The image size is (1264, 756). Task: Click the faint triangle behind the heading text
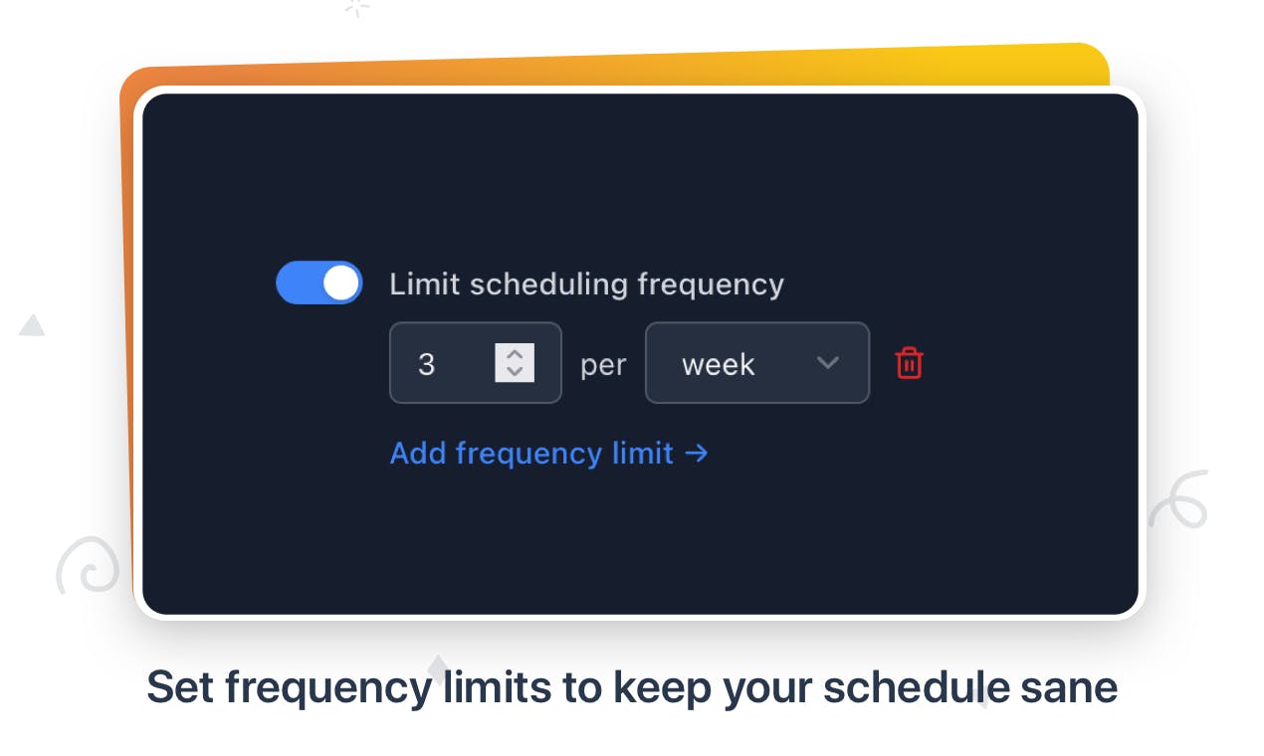437,664
